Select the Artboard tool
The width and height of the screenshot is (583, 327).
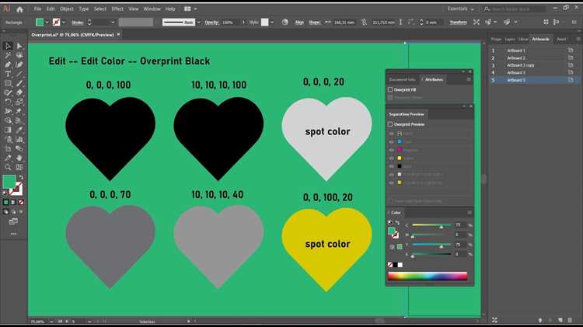[8, 148]
